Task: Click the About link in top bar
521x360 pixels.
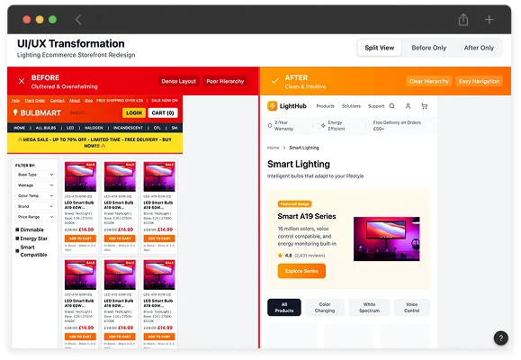Action: point(75,101)
